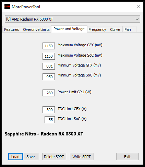This screenshot has height=167, width=145.
Task: Select the Power and Voltage tab
Action: 69,29
